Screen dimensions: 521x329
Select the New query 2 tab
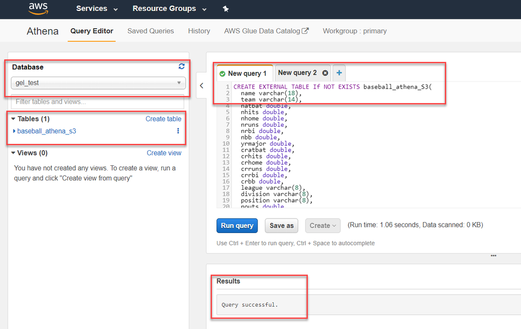coord(297,73)
